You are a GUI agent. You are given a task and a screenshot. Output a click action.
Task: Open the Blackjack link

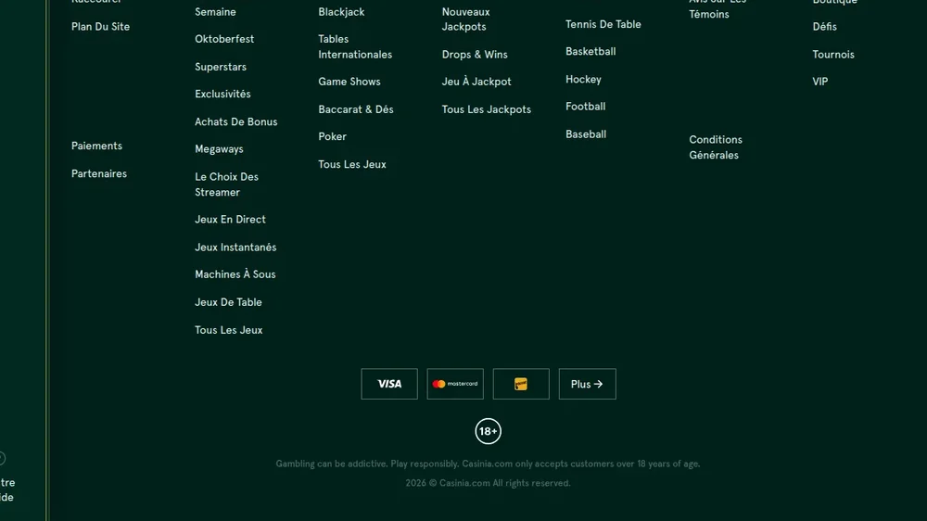click(x=341, y=12)
